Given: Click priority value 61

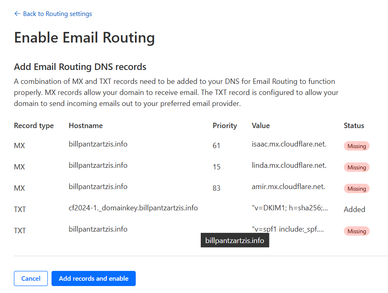Looking at the screenshot, I should (216, 146).
